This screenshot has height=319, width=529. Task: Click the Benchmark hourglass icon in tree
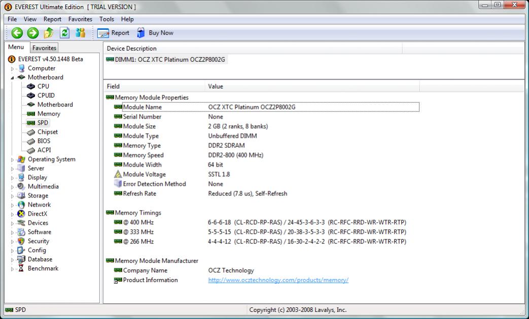(21, 268)
